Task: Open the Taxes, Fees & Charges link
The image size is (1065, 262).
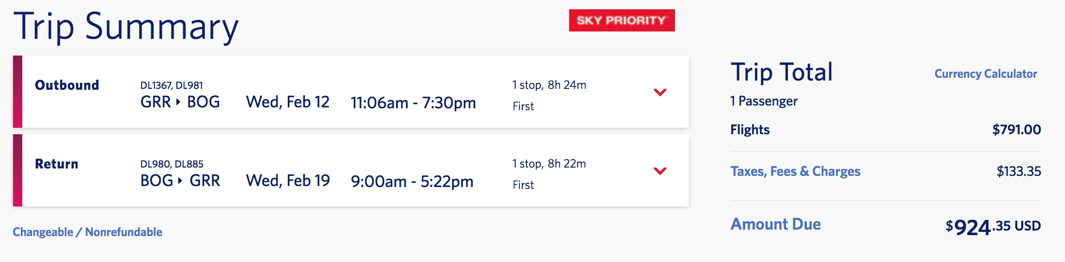Action: 795,171
